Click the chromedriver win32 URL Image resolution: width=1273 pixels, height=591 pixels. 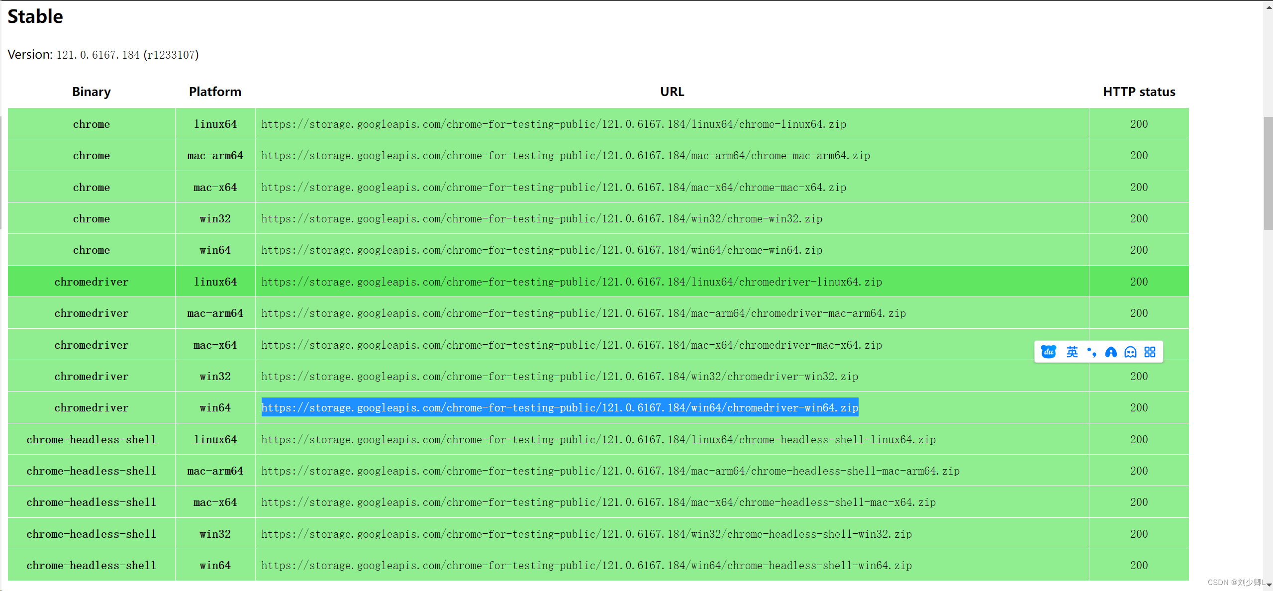(560, 377)
